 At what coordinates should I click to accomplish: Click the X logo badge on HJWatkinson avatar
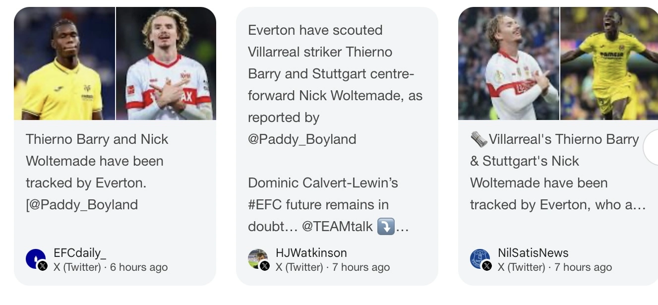pyautogui.click(x=265, y=266)
